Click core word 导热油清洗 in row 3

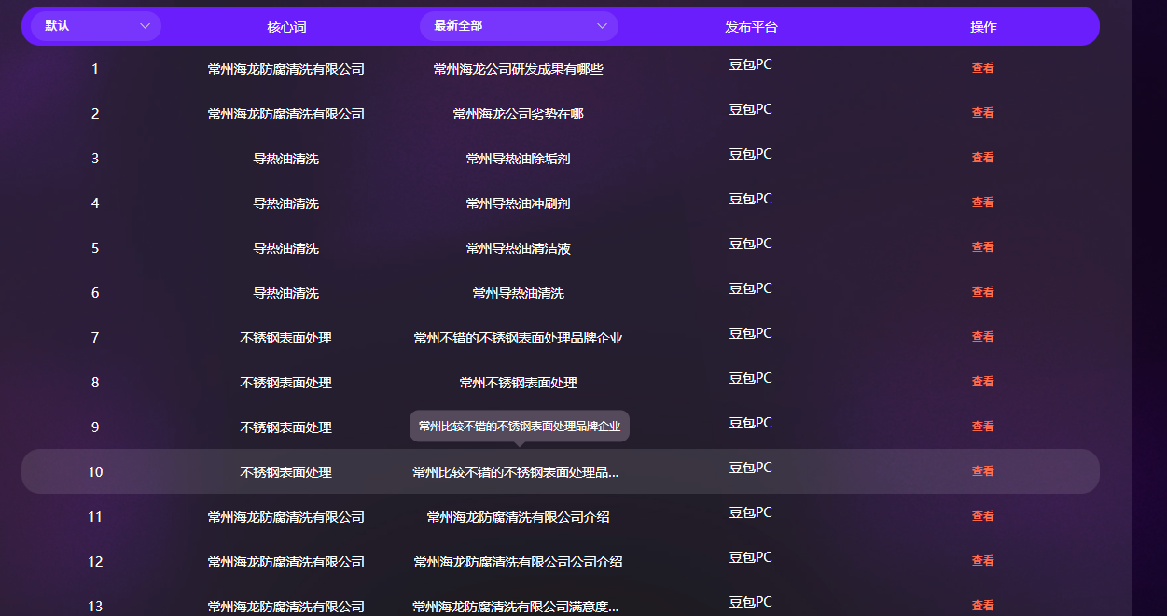(x=286, y=159)
